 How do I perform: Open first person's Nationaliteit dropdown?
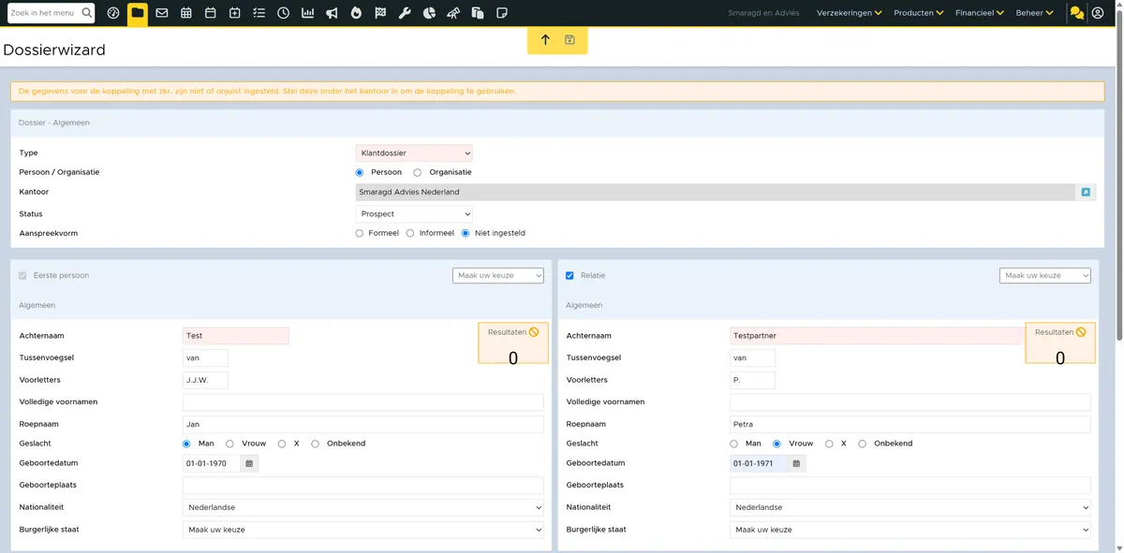tap(363, 507)
